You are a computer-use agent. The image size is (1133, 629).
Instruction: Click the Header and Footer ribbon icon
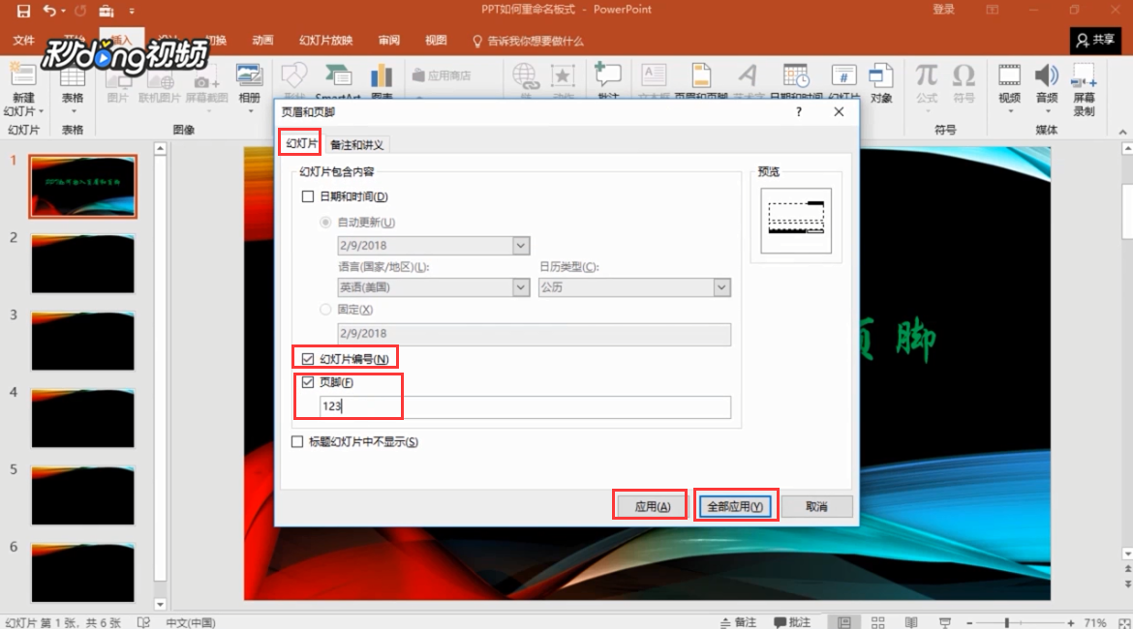tap(701, 75)
